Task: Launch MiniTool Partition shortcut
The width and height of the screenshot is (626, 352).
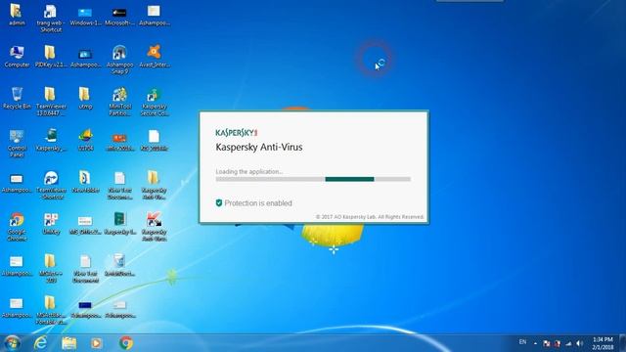Action: [x=119, y=102]
